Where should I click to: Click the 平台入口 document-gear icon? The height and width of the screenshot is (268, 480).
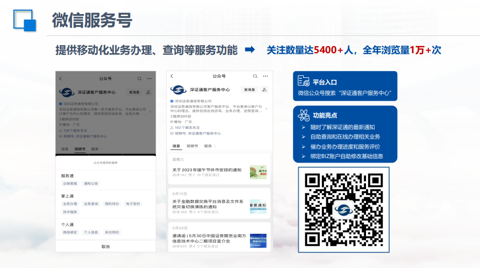pyautogui.click(x=303, y=81)
